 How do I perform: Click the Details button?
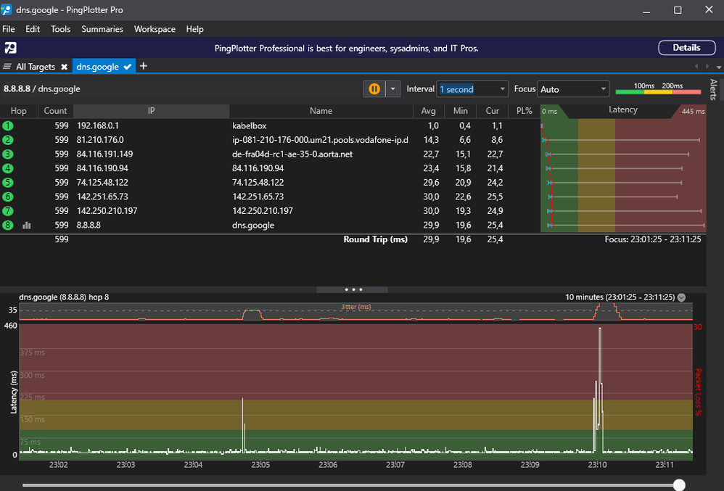point(686,47)
